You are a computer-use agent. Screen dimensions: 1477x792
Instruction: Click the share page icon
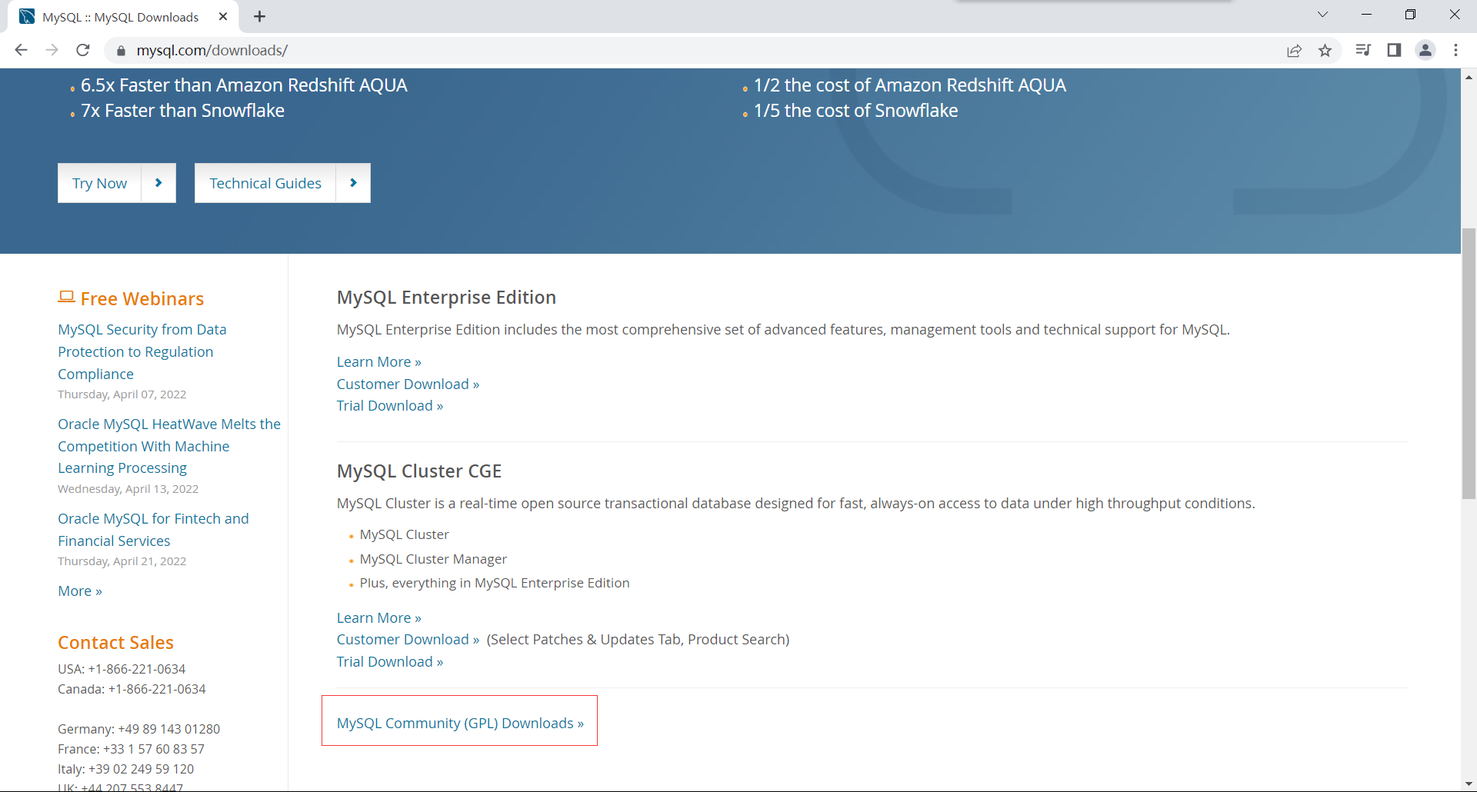1294,50
